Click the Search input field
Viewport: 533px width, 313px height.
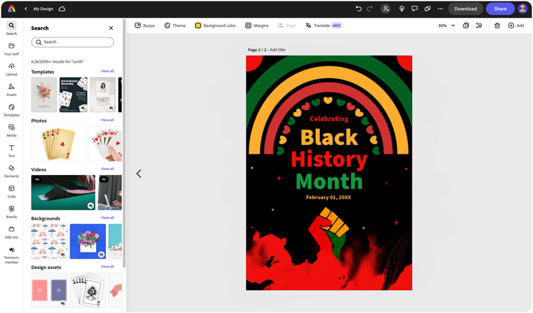point(72,42)
